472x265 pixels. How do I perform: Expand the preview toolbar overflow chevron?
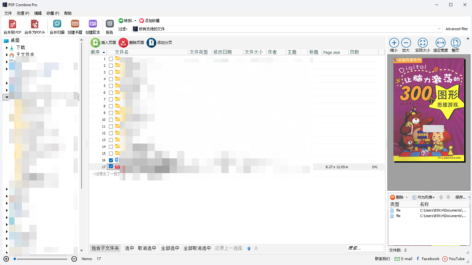coord(468,38)
